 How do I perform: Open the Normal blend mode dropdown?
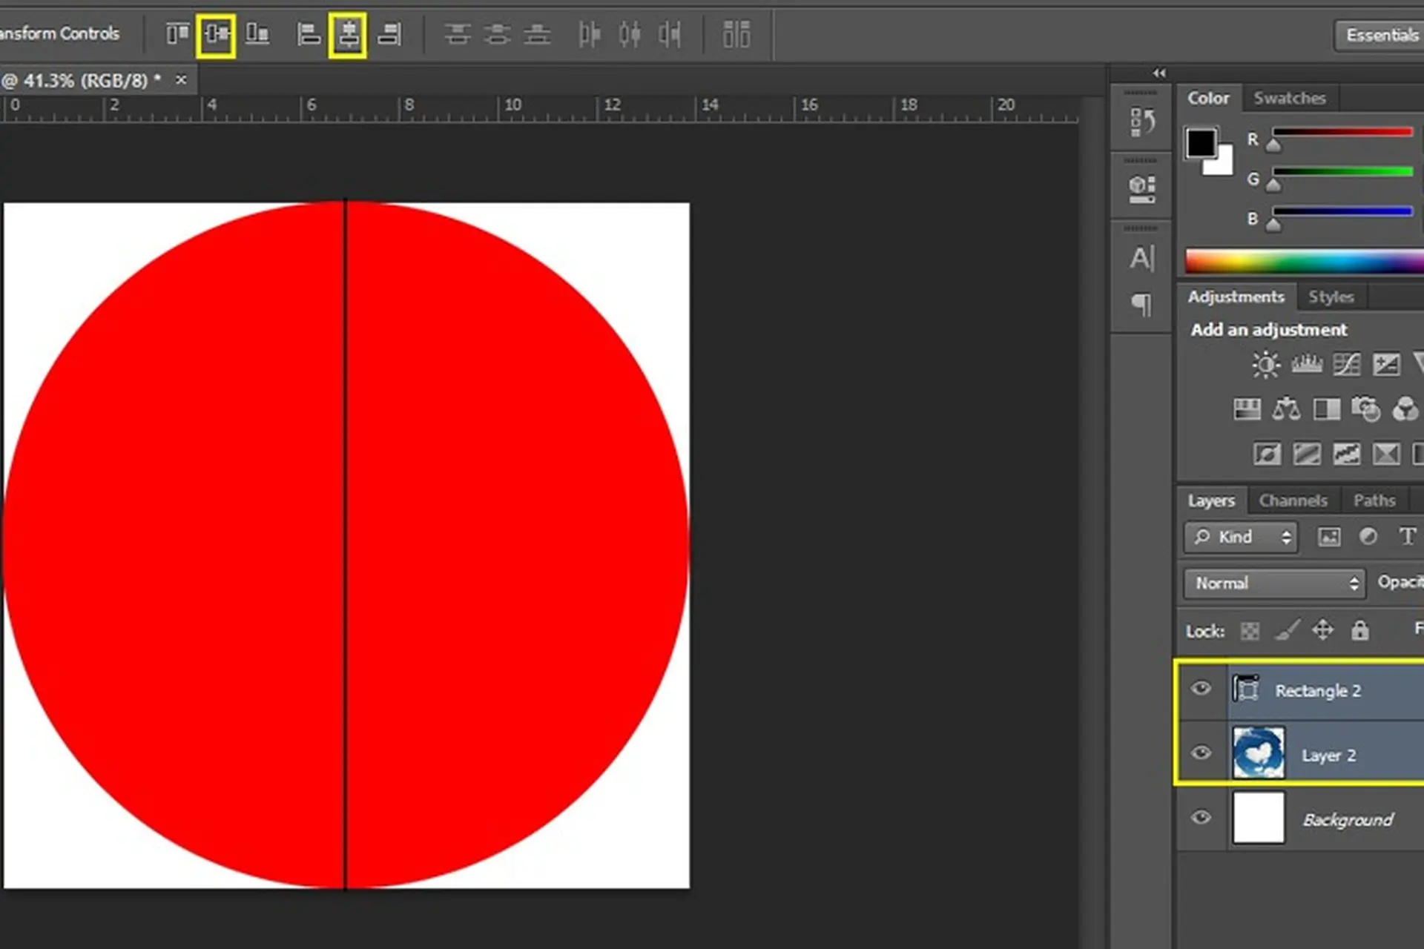tap(1275, 583)
